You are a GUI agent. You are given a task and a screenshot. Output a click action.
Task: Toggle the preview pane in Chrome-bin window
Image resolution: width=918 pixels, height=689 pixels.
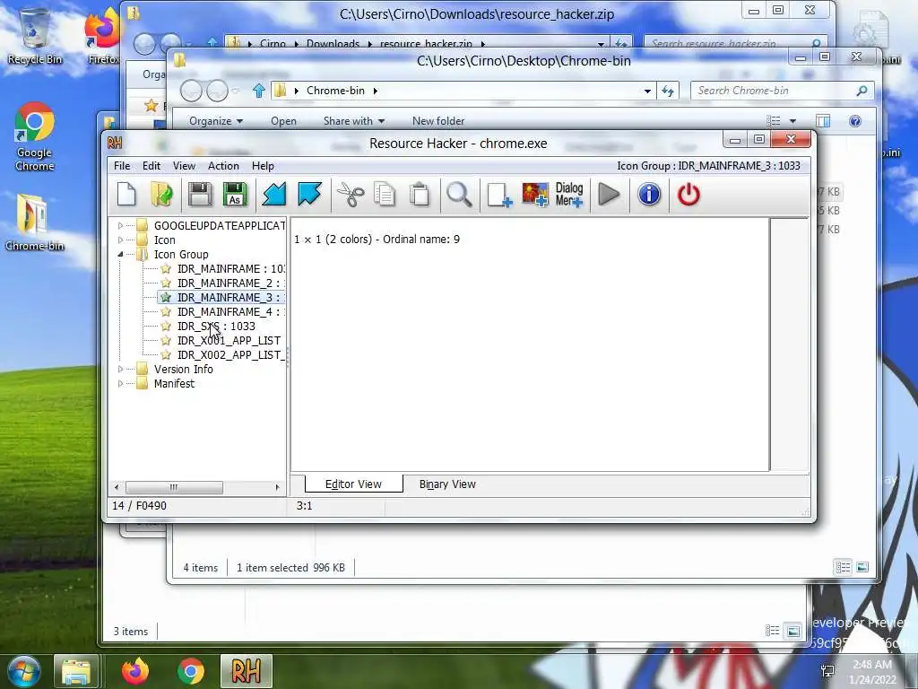pos(823,121)
